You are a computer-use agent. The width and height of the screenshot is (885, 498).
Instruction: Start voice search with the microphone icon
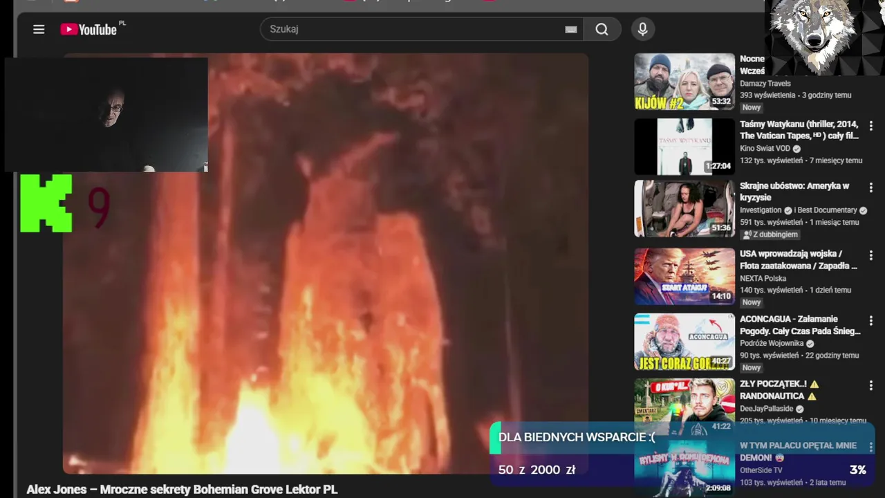[643, 29]
